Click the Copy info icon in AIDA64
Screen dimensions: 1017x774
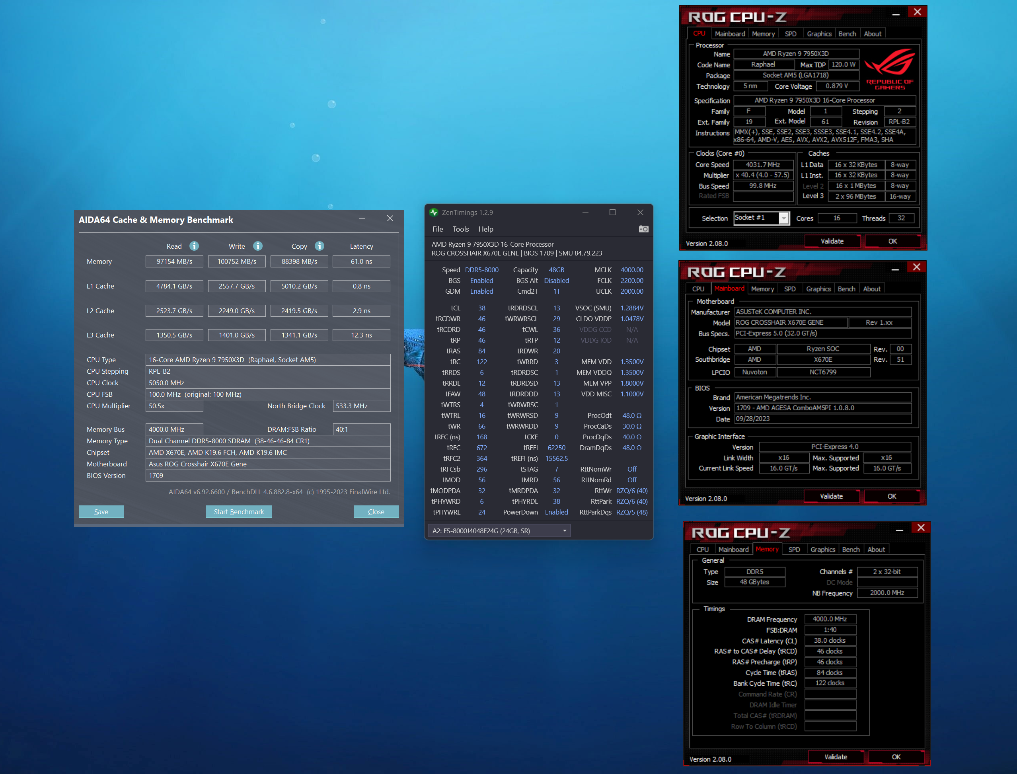[320, 246]
